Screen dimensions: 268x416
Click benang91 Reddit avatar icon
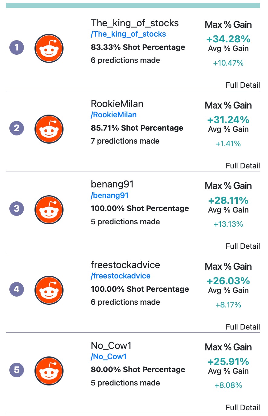click(x=49, y=210)
